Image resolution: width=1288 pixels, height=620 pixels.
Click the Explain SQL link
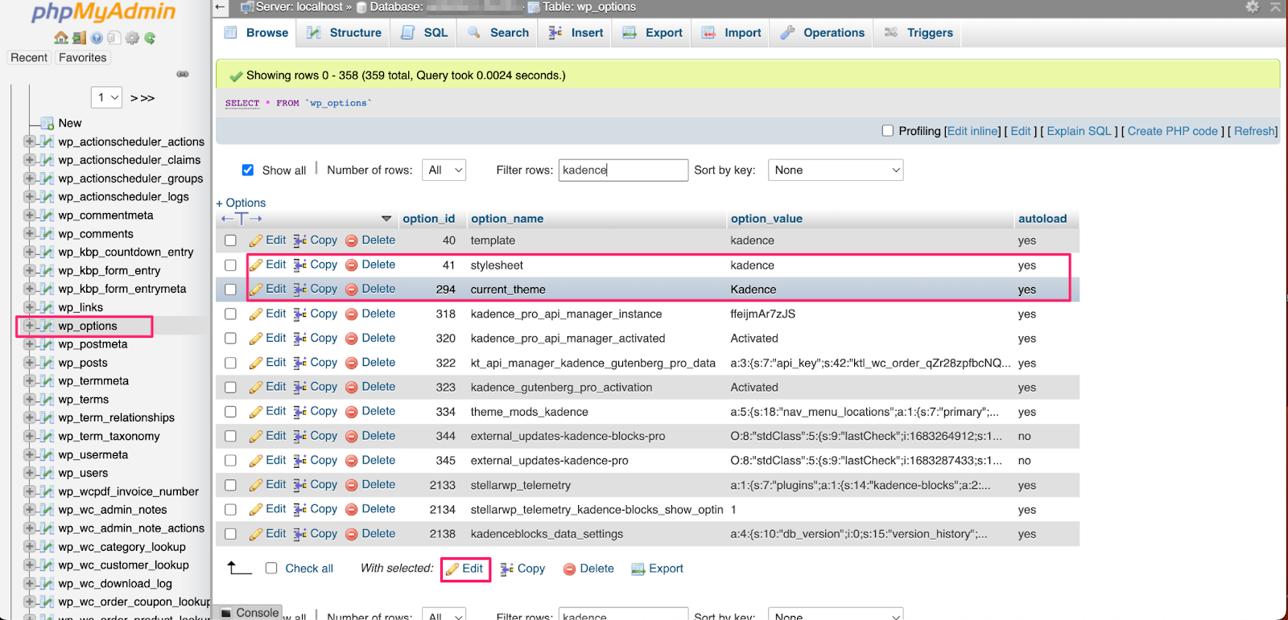[x=1079, y=131]
